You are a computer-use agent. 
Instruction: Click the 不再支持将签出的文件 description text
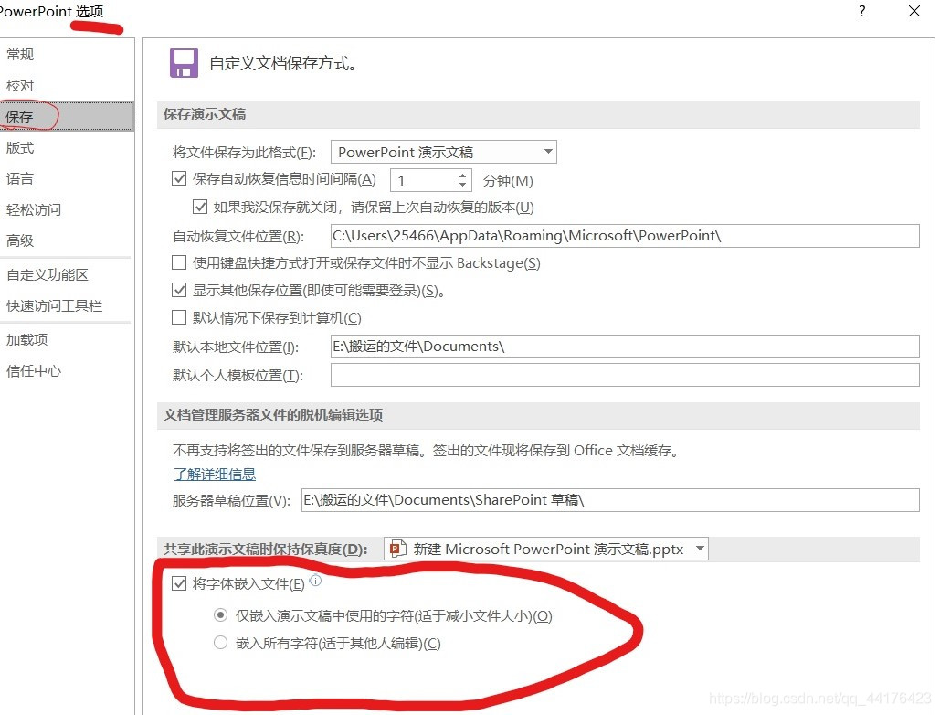tap(427, 451)
